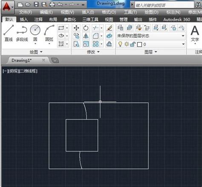Click layer 0 color swatch
This screenshot has height=187, width=202.
139,44
